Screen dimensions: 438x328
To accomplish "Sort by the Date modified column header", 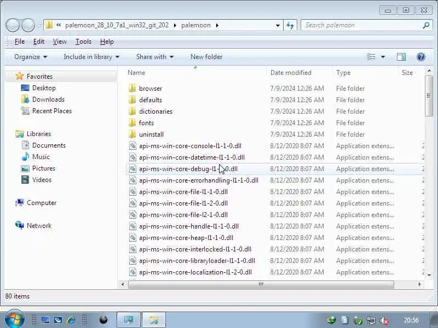I will (x=299, y=73).
